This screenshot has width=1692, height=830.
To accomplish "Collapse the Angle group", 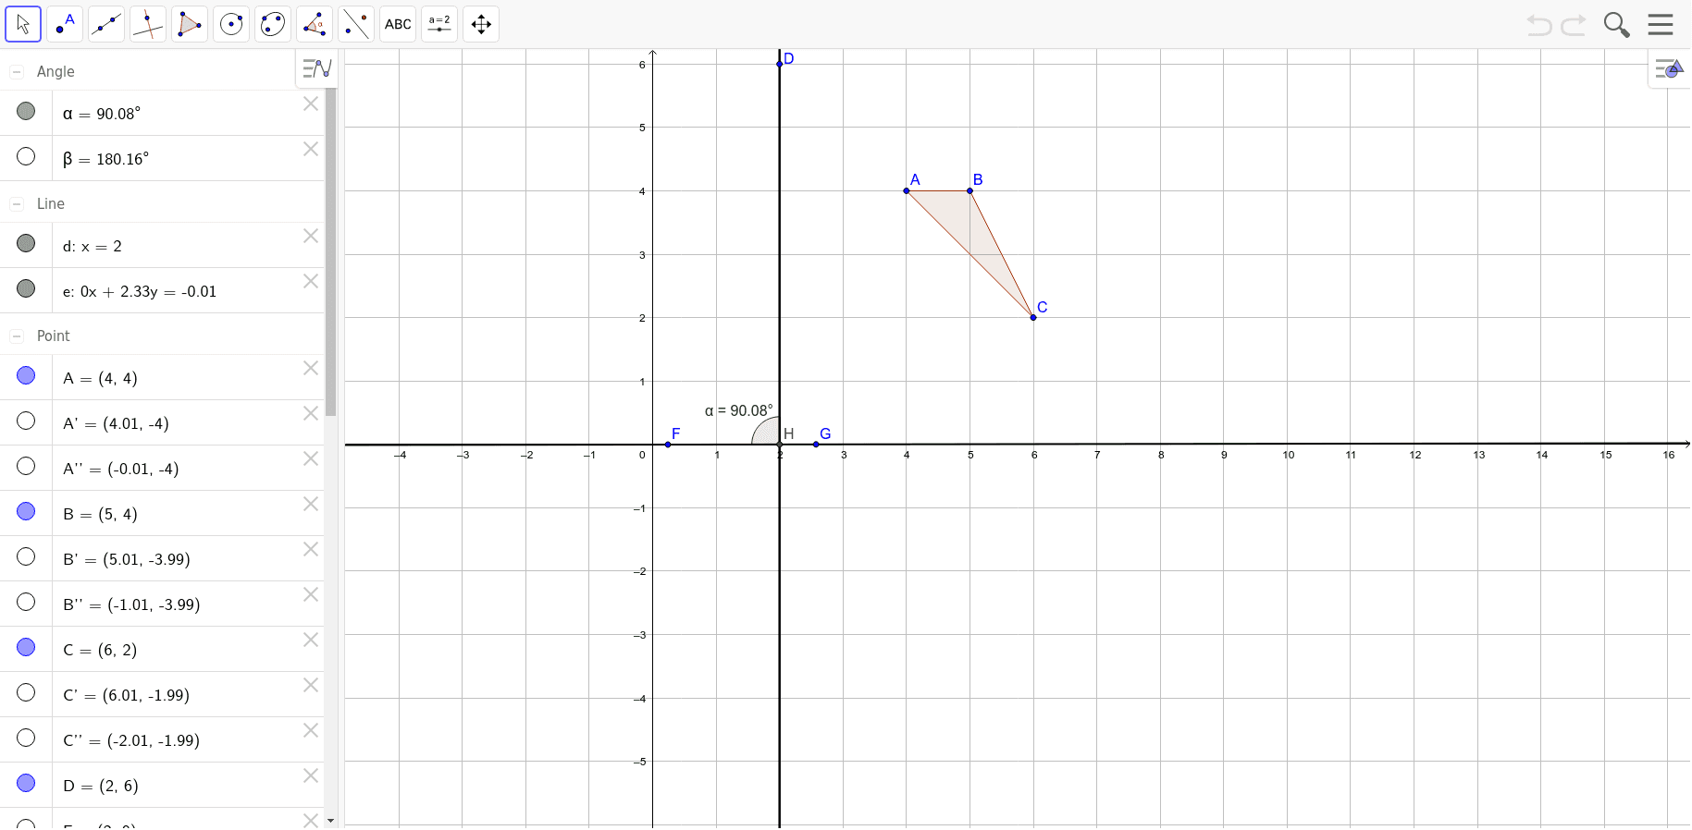I will click(x=17, y=72).
